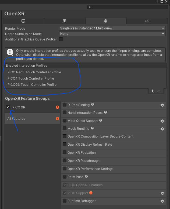Open Meta Quest Support settings gear
The width and height of the screenshot is (170, 209).
[162, 121]
